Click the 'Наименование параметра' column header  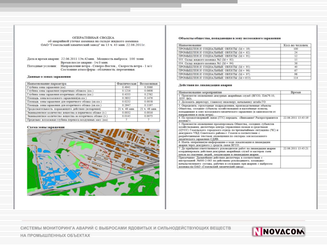[47, 84]
